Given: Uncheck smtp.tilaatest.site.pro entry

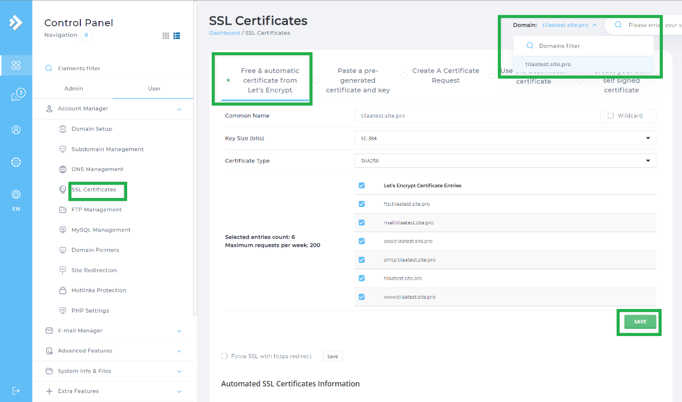Looking at the screenshot, I should (x=362, y=260).
